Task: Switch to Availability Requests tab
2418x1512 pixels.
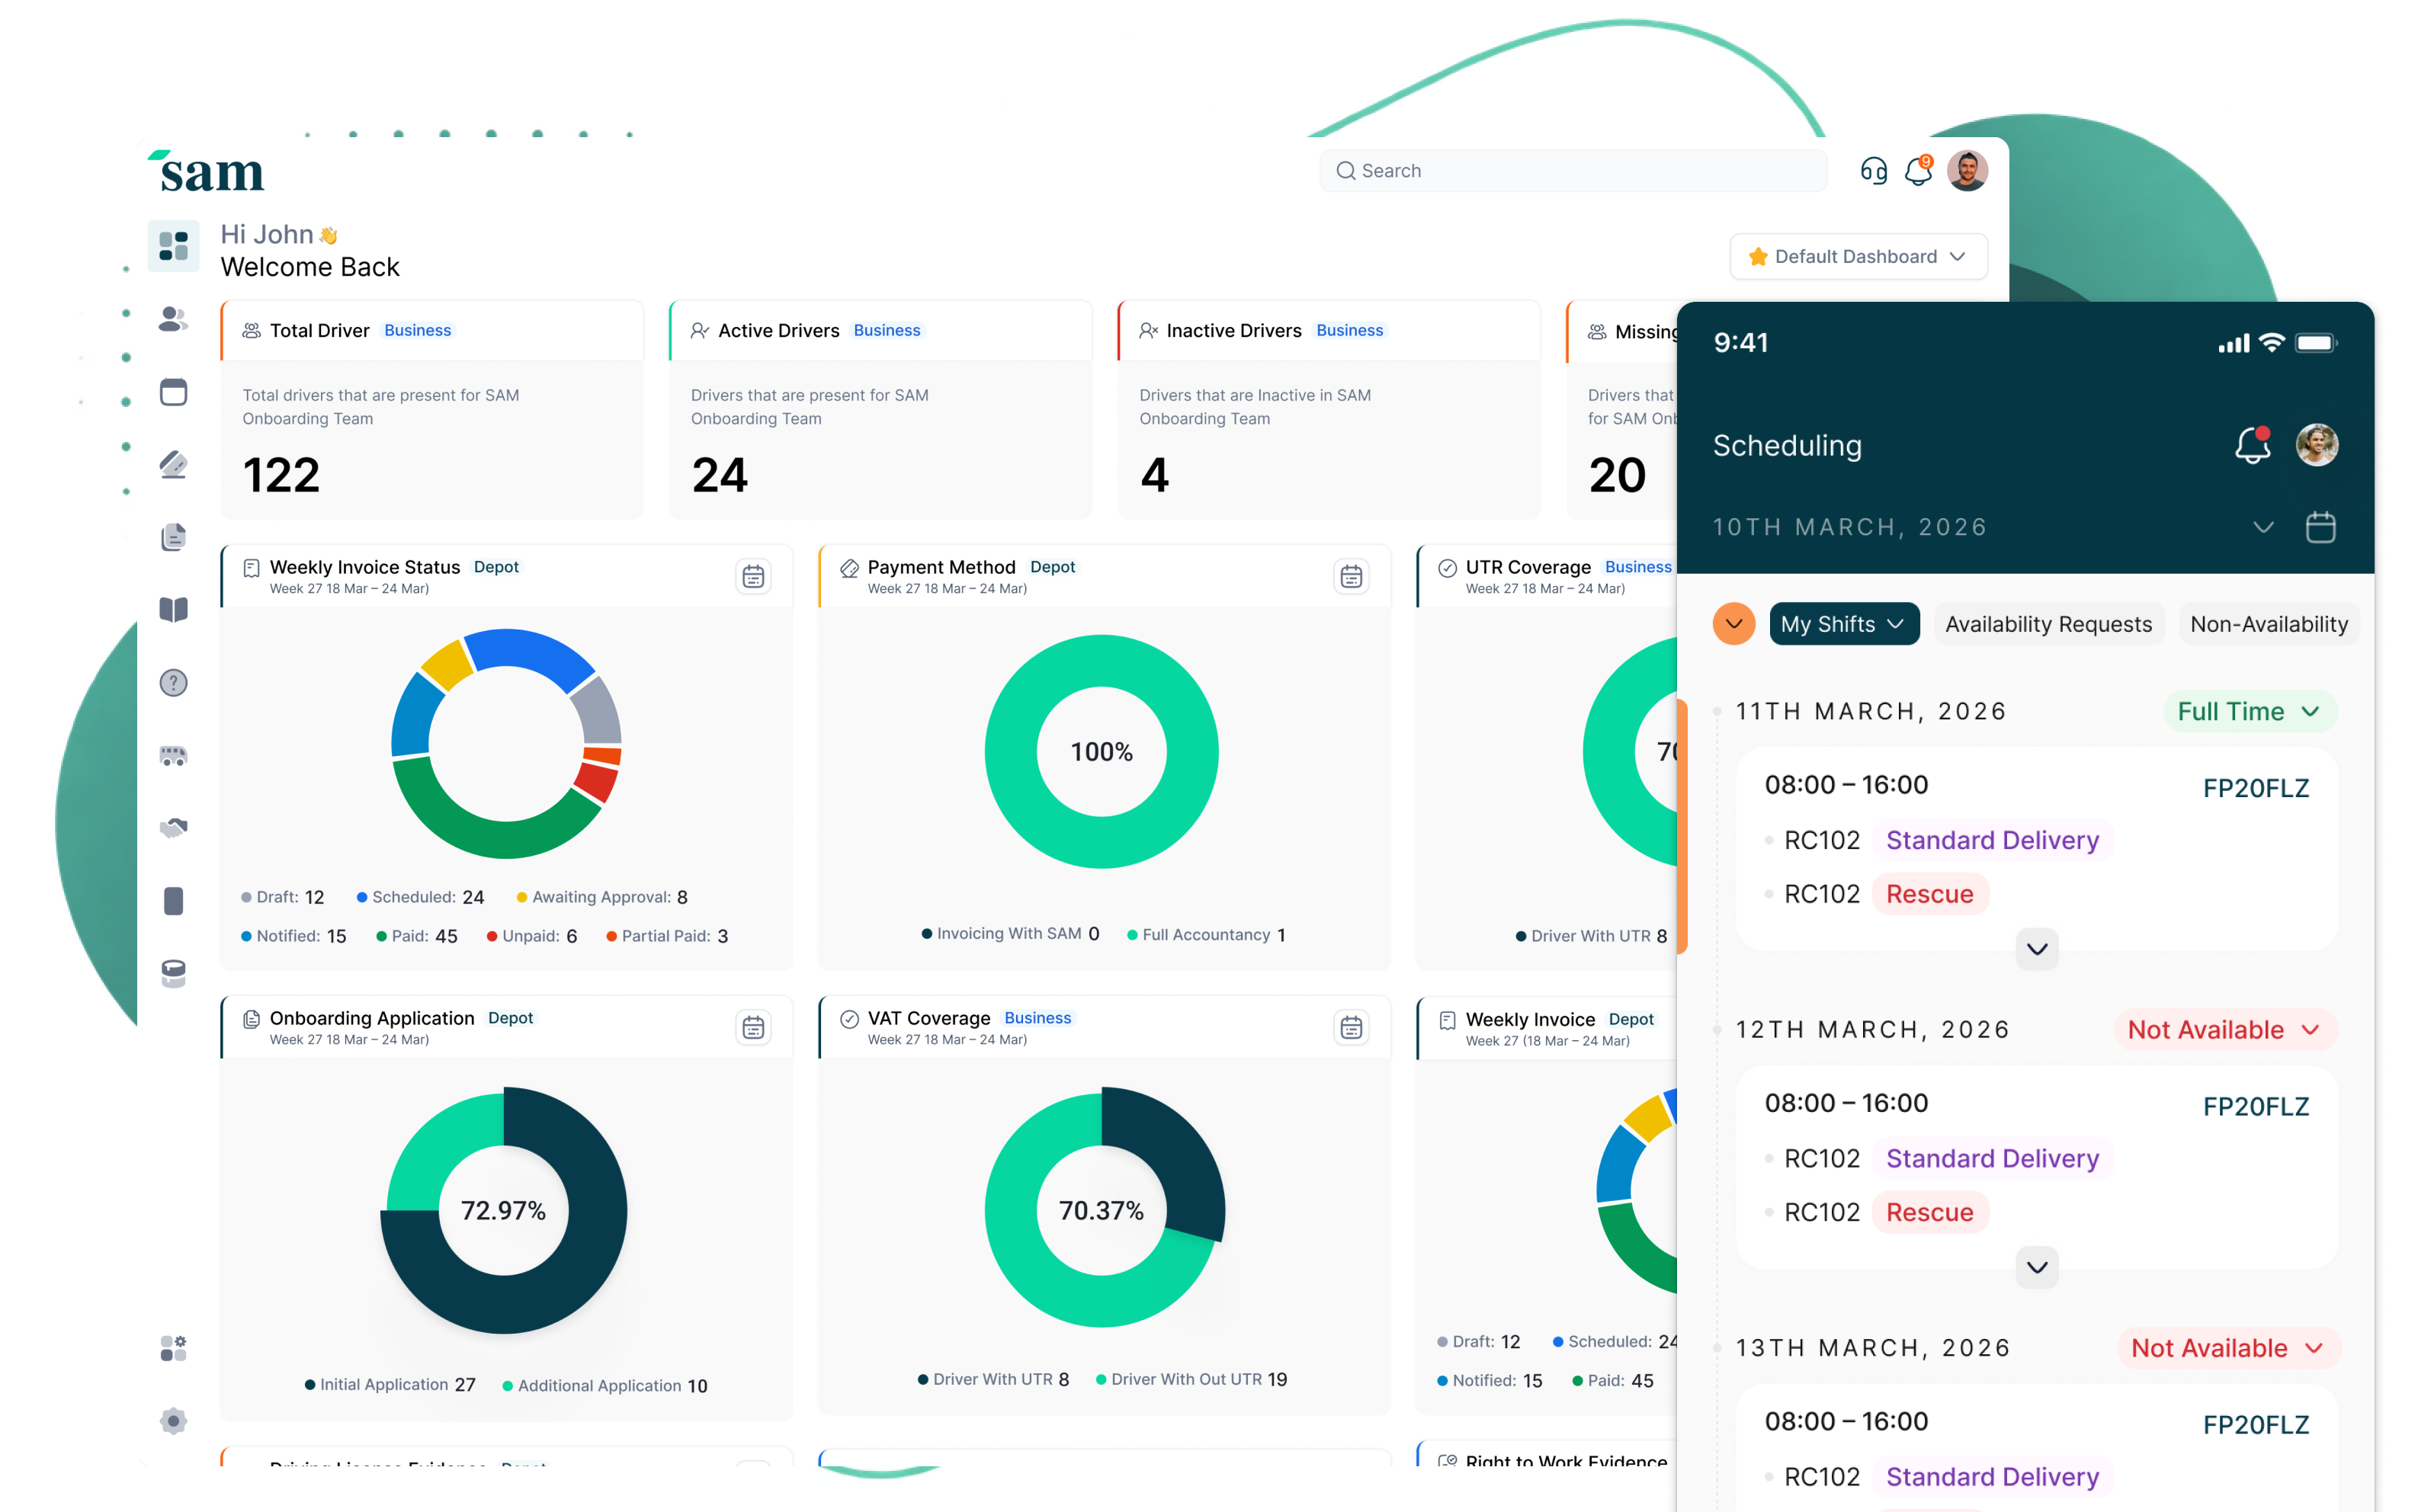Action: point(2048,624)
